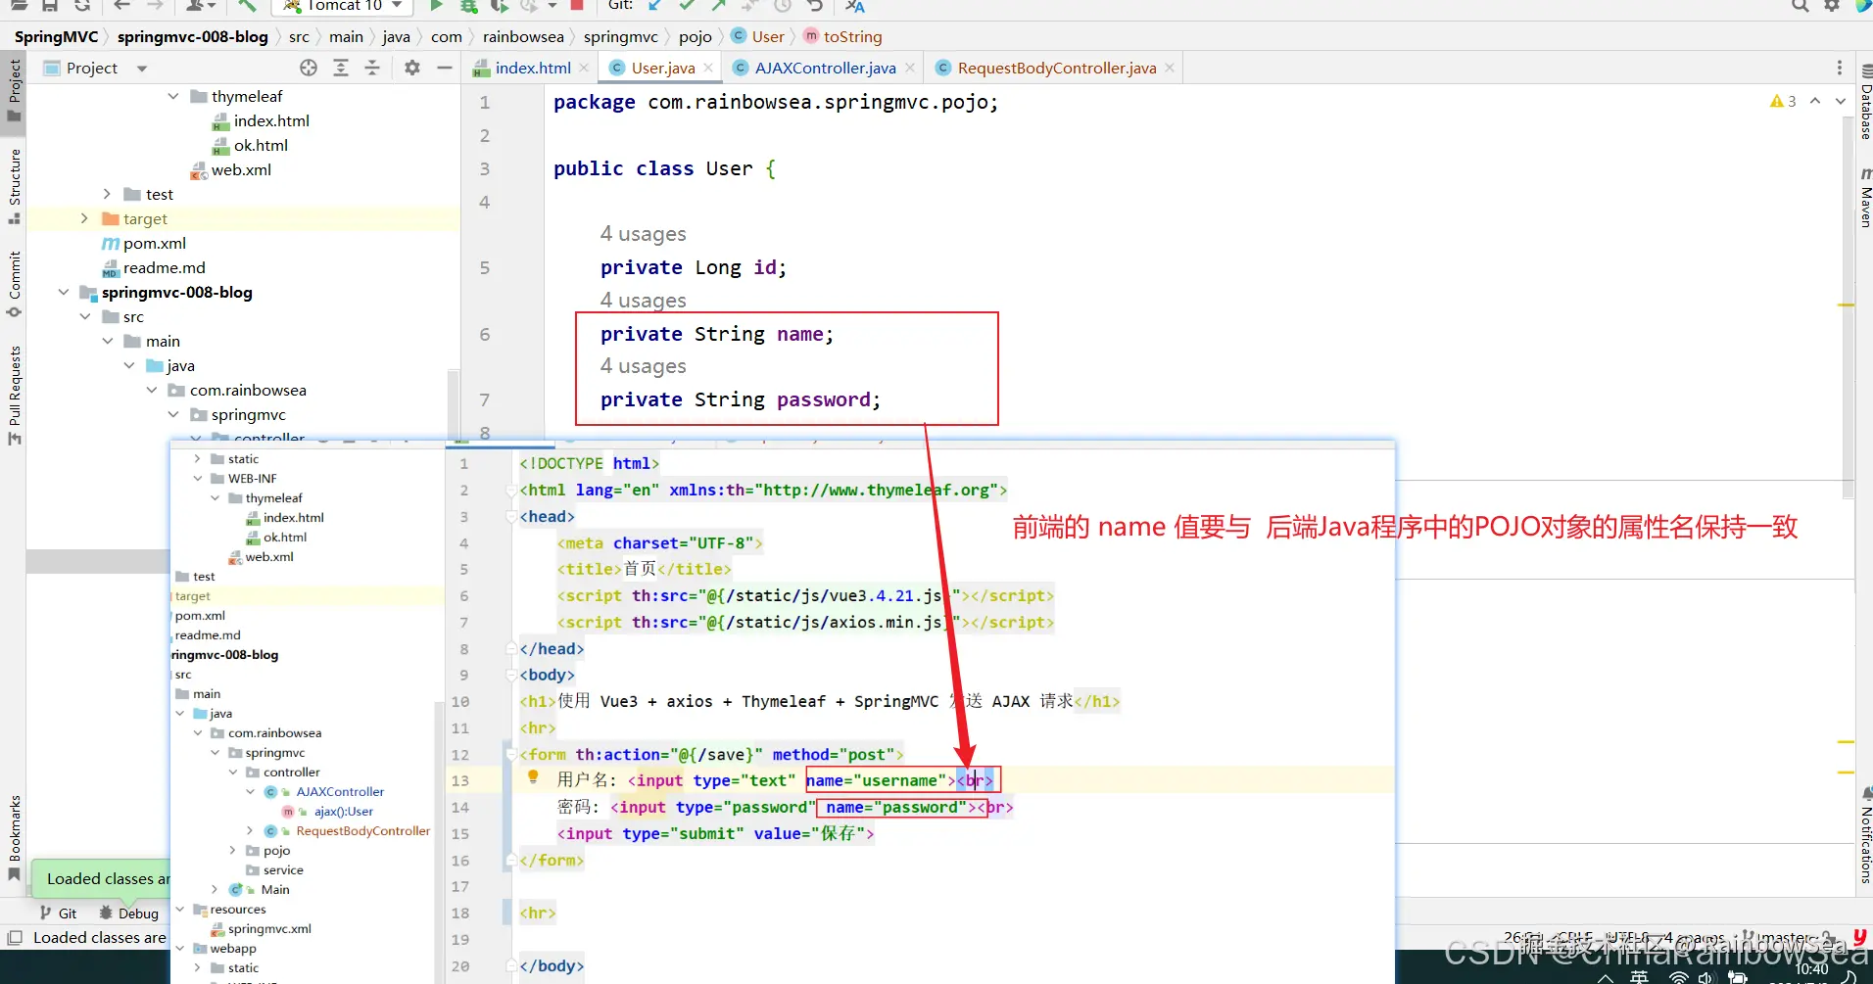The image size is (1873, 984).
Task: Toggle the Maven tool window button
Action: coord(1865,198)
